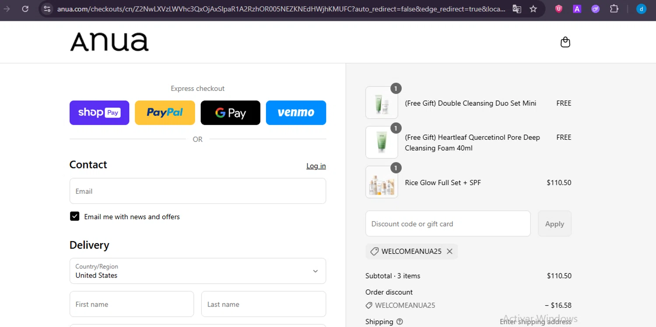Click the 'Order discount' label
Screen dimensions: 656x327
(x=389, y=292)
